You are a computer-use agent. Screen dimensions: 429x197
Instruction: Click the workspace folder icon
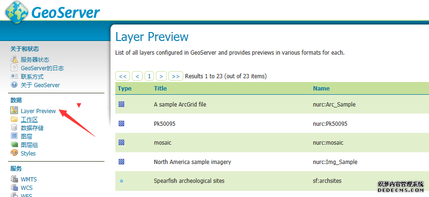tap(14, 120)
